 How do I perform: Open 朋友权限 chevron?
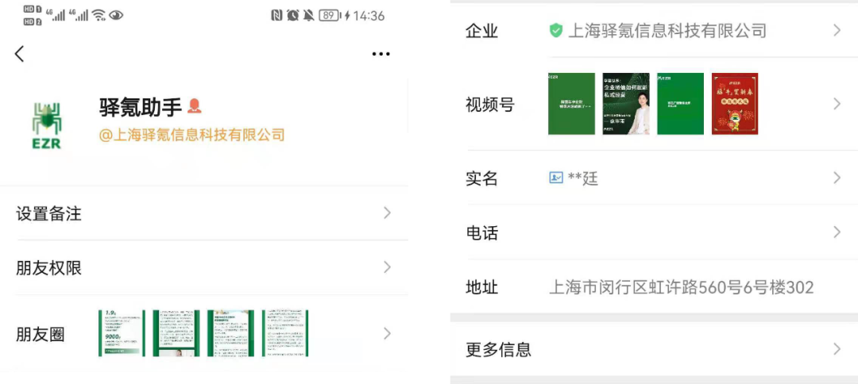[x=388, y=267]
